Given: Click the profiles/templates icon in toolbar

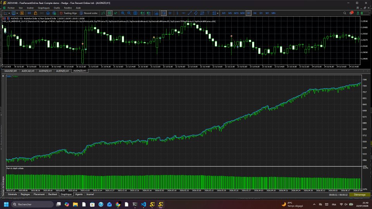Looking at the screenshot, I should click(14, 13).
